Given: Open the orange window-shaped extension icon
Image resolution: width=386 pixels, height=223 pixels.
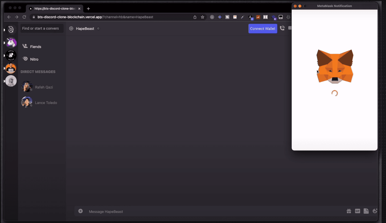Looking at the screenshot, I should (x=235, y=17).
